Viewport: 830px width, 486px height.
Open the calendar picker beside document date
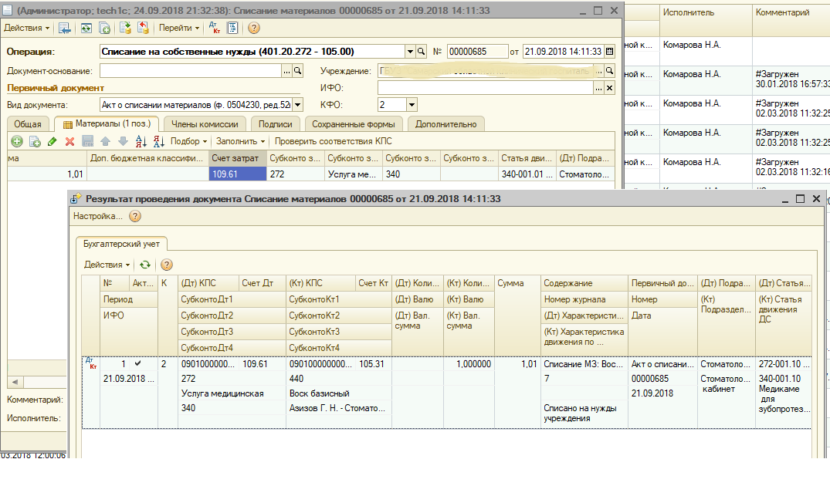pos(610,52)
